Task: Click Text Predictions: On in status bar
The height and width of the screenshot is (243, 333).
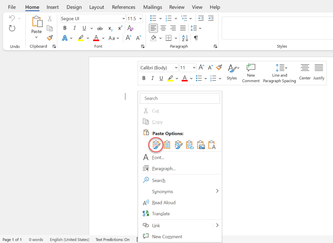Action: click(x=113, y=239)
